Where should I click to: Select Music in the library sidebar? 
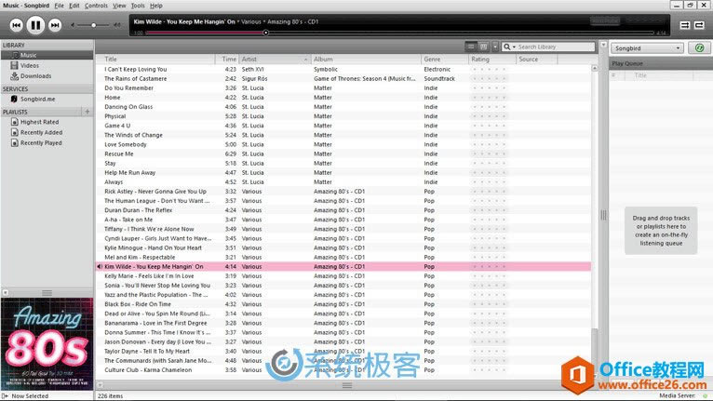coord(47,55)
